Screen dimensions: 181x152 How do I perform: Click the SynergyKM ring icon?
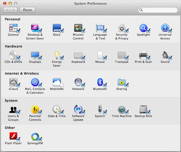click(x=35, y=136)
